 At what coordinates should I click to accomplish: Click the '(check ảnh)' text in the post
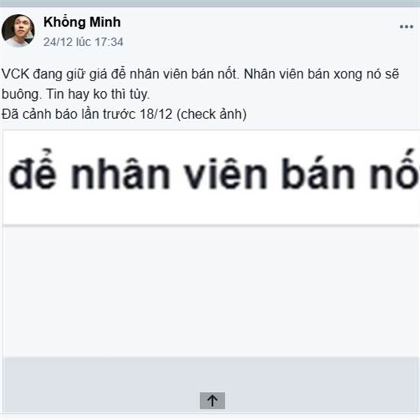point(211,114)
